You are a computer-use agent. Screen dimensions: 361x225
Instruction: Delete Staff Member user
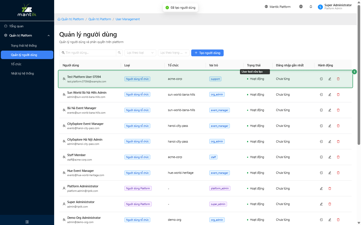click(x=338, y=157)
